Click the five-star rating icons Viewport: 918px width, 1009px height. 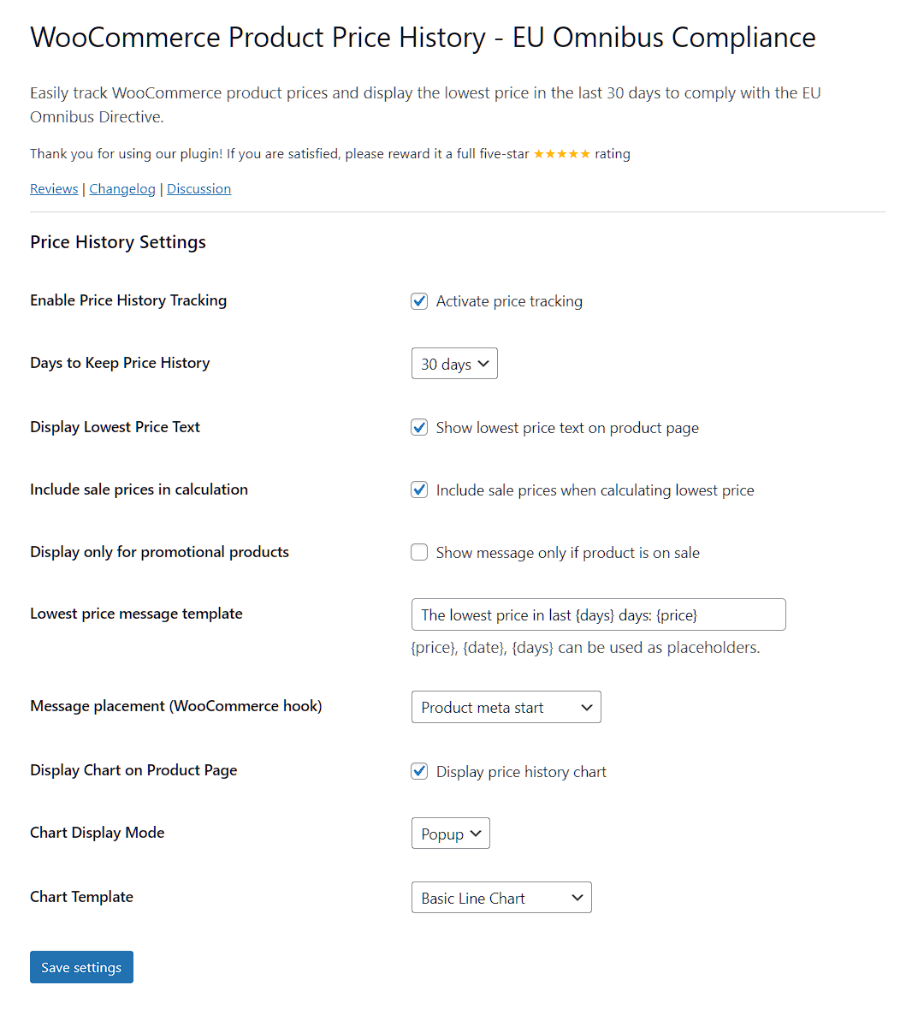tap(561, 154)
